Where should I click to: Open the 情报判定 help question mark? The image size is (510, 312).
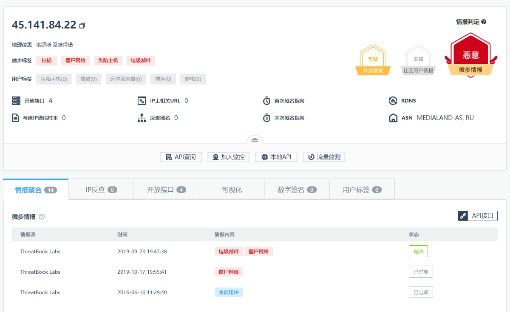point(484,22)
